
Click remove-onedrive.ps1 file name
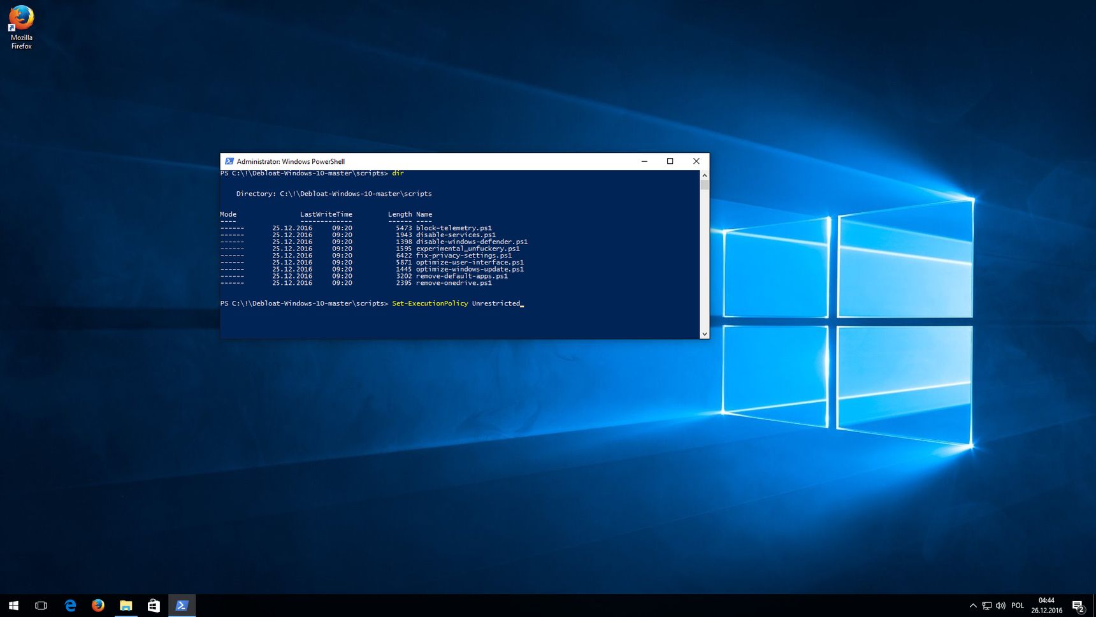(x=454, y=283)
